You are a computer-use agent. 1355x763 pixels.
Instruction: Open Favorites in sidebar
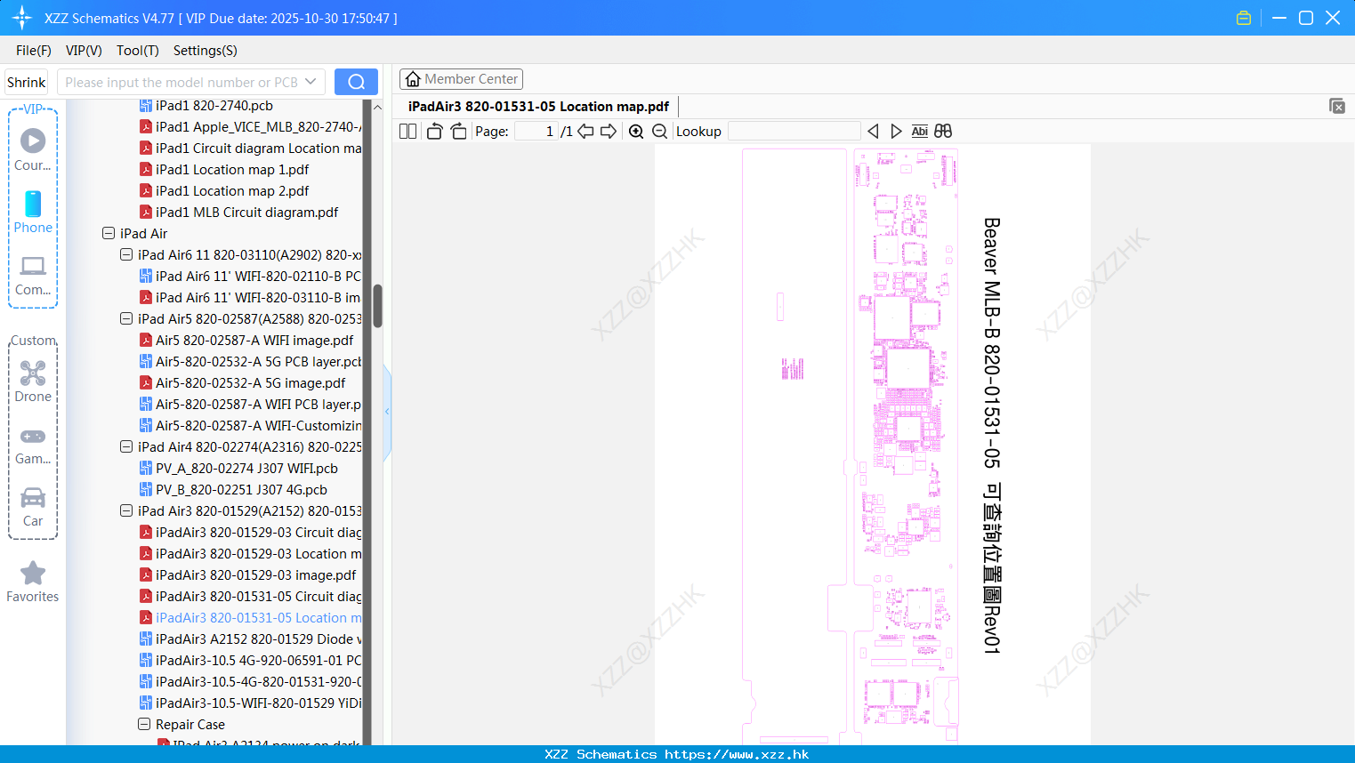(33, 582)
